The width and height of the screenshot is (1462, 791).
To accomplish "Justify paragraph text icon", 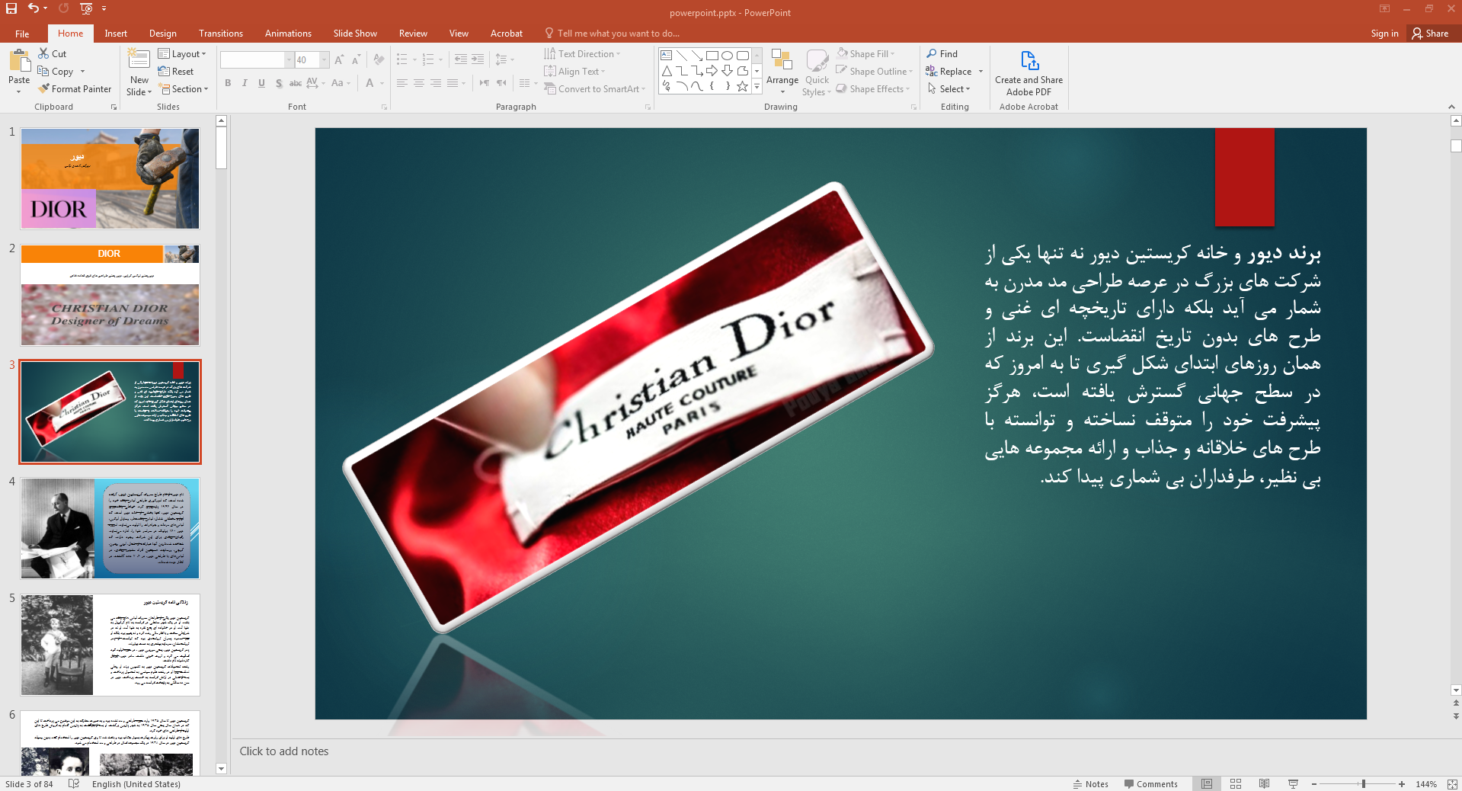I will [453, 83].
